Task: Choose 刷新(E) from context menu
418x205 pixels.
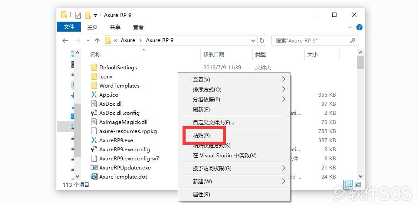Action: click(234, 109)
